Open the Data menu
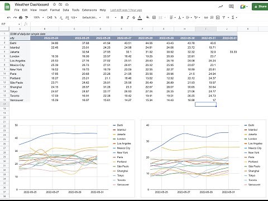Image resolution: width=268 pixels, height=201 pixels. point(66,10)
